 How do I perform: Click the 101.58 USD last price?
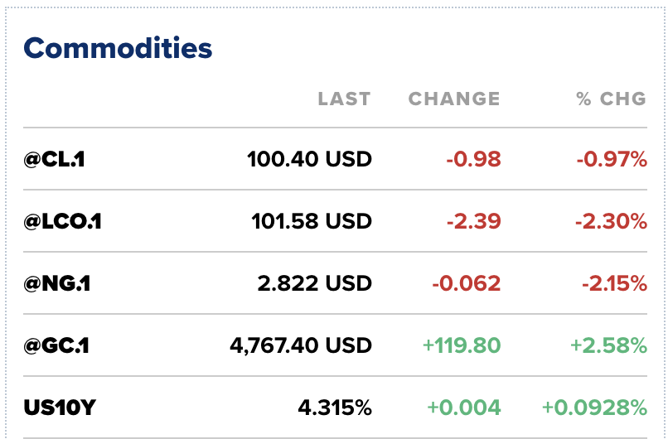[x=312, y=221]
